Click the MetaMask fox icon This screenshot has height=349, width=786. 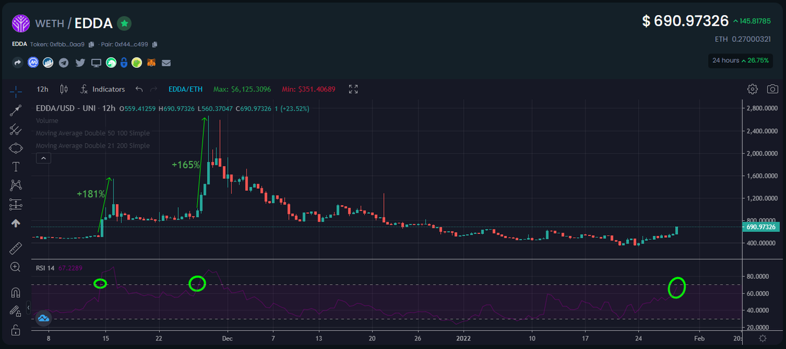(151, 63)
